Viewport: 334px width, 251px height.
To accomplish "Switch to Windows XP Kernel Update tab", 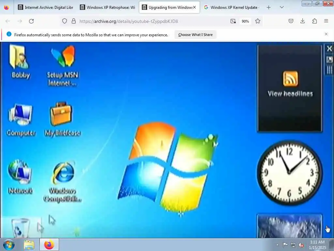I will click(231, 7).
